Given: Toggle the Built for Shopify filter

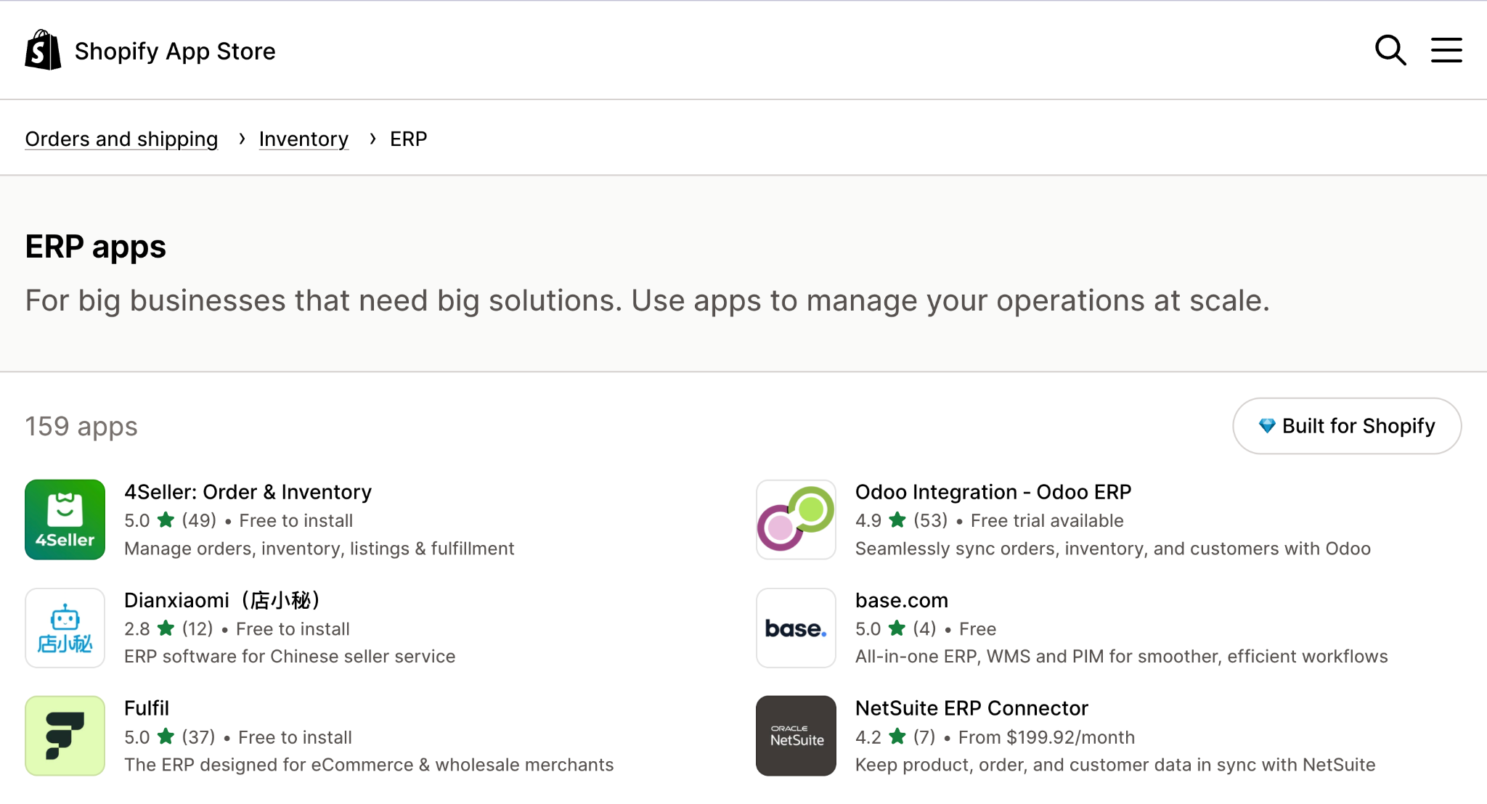Looking at the screenshot, I should click(x=1347, y=426).
